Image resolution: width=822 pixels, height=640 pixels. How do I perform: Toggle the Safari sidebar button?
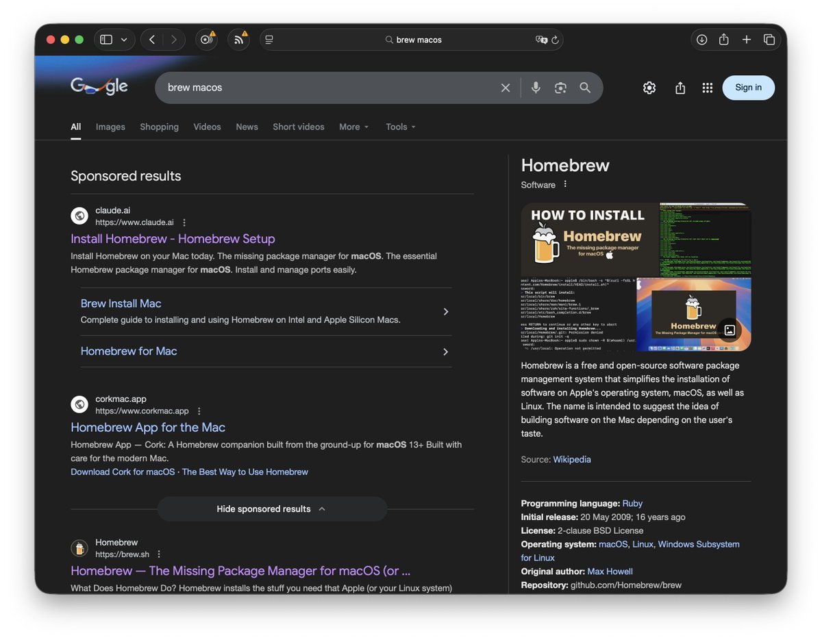[106, 40]
